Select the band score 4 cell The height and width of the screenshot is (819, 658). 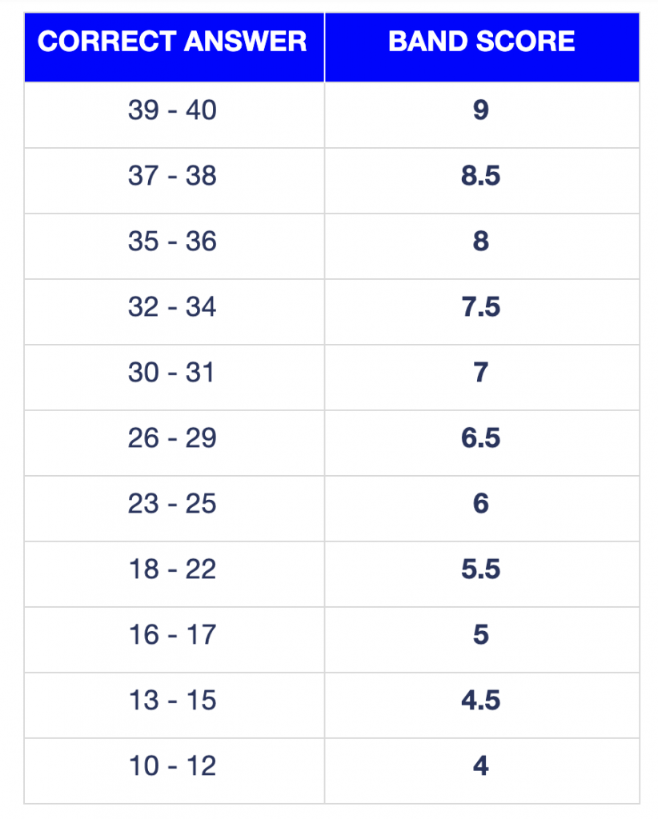pyautogui.click(x=482, y=771)
